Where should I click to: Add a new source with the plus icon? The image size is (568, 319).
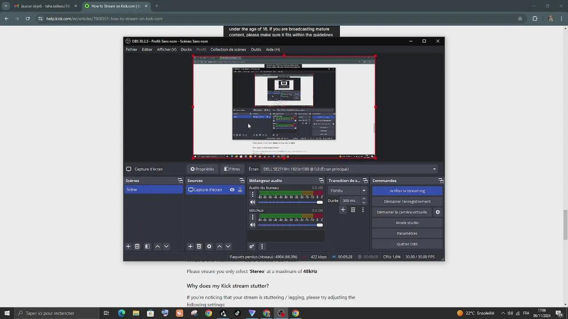point(190,246)
